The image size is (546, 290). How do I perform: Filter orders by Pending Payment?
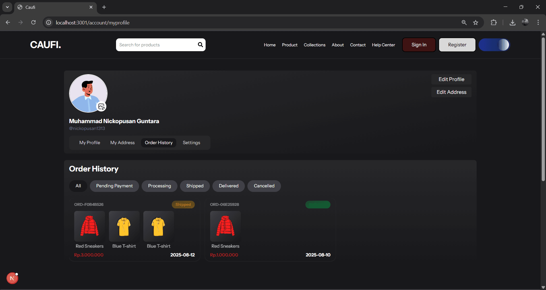pos(114,186)
